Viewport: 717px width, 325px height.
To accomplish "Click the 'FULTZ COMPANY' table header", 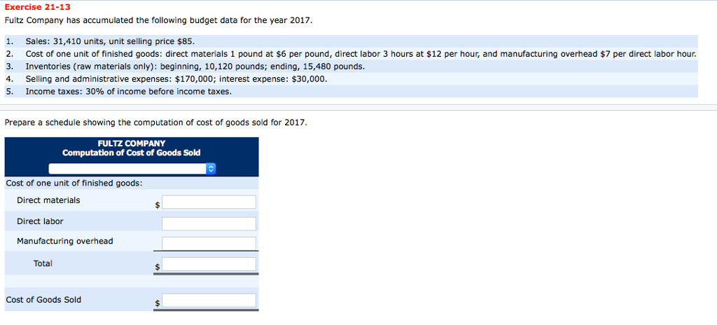I will point(132,144).
